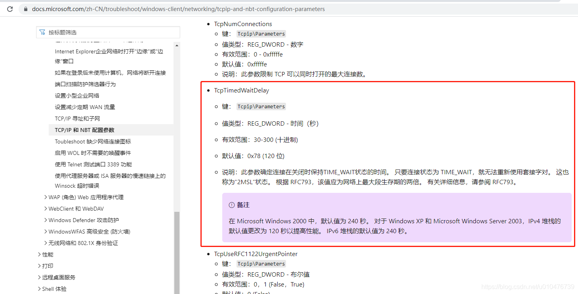This screenshot has width=578, height=294.
Task: Expand the WAP (角色) Web 应用程序代理 node
Action: pos(45,197)
